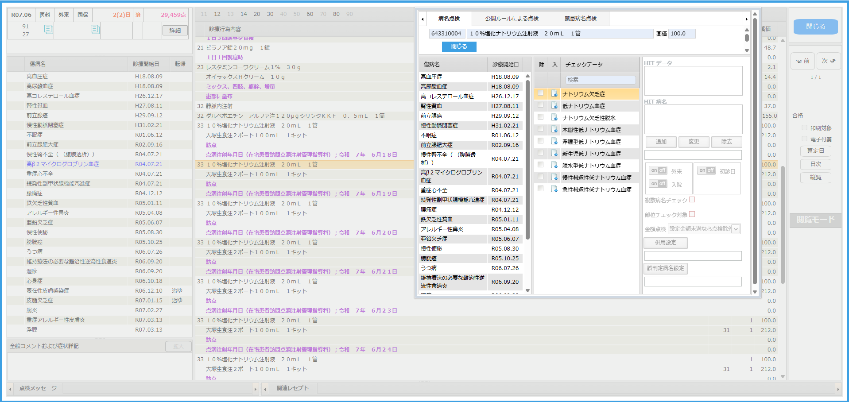This screenshot has height=402, width=849.
Task: Click insert icon for 新生児低ナトリウム血症 row
Action: 554,153
